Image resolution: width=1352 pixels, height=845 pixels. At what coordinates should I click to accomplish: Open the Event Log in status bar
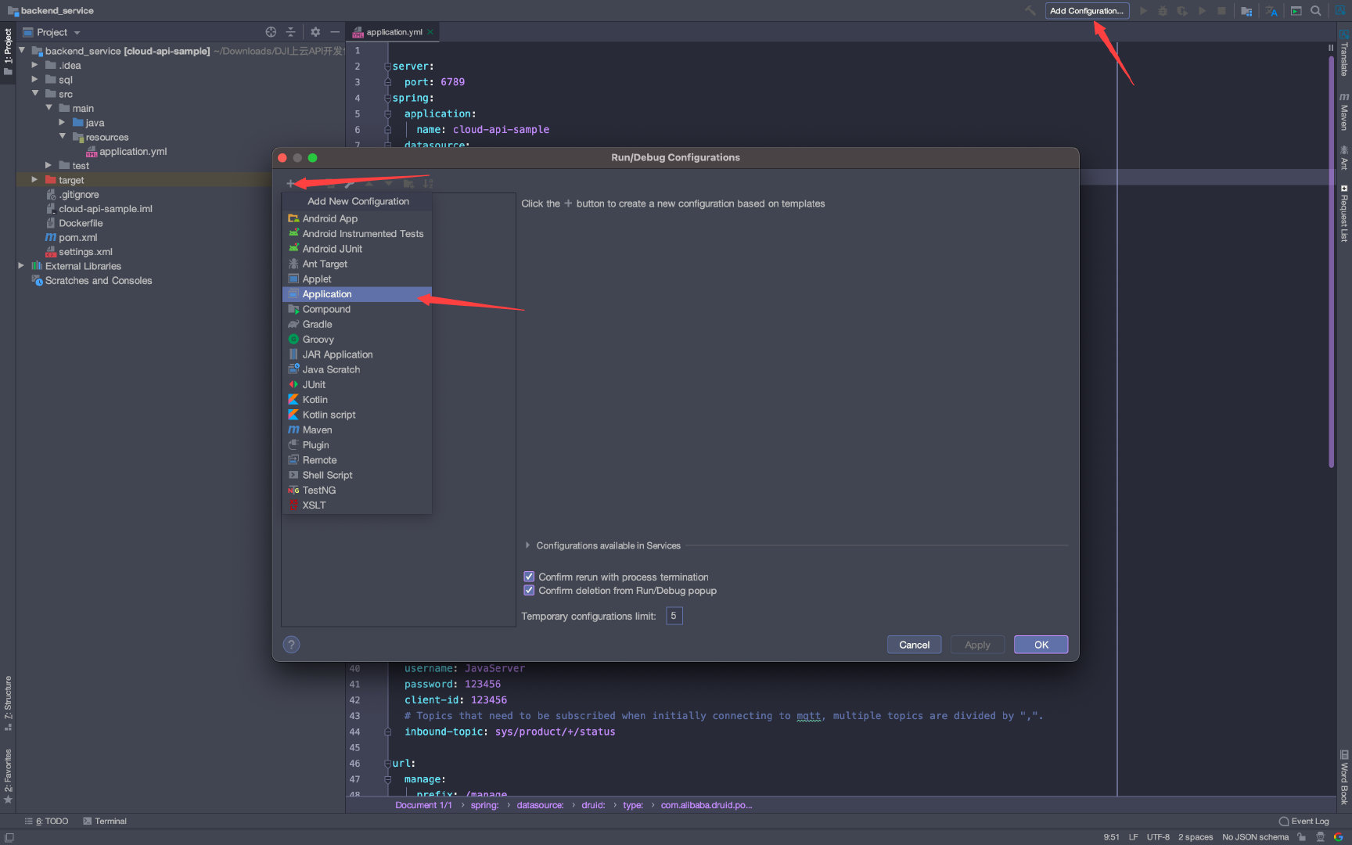tap(1303, 821)
